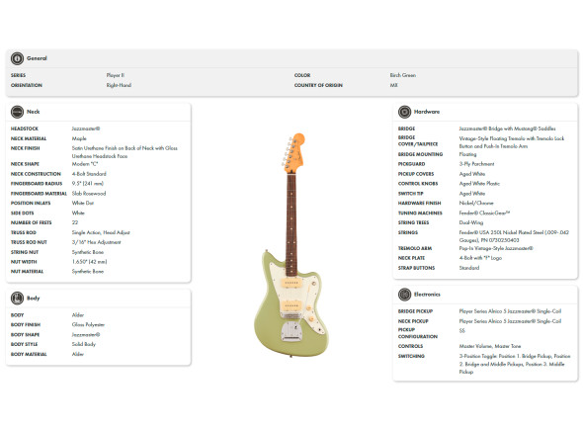Image resolution: width=583 pixels, height=429 pixels.
Task: Click the BRIDGE MOUNTING value 'Floating'
Action: [467, 154]
